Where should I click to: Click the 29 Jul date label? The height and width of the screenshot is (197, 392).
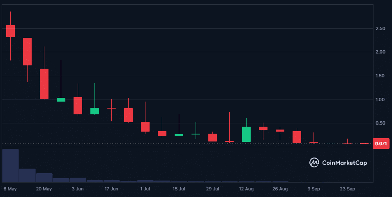(x=212, y=189)
